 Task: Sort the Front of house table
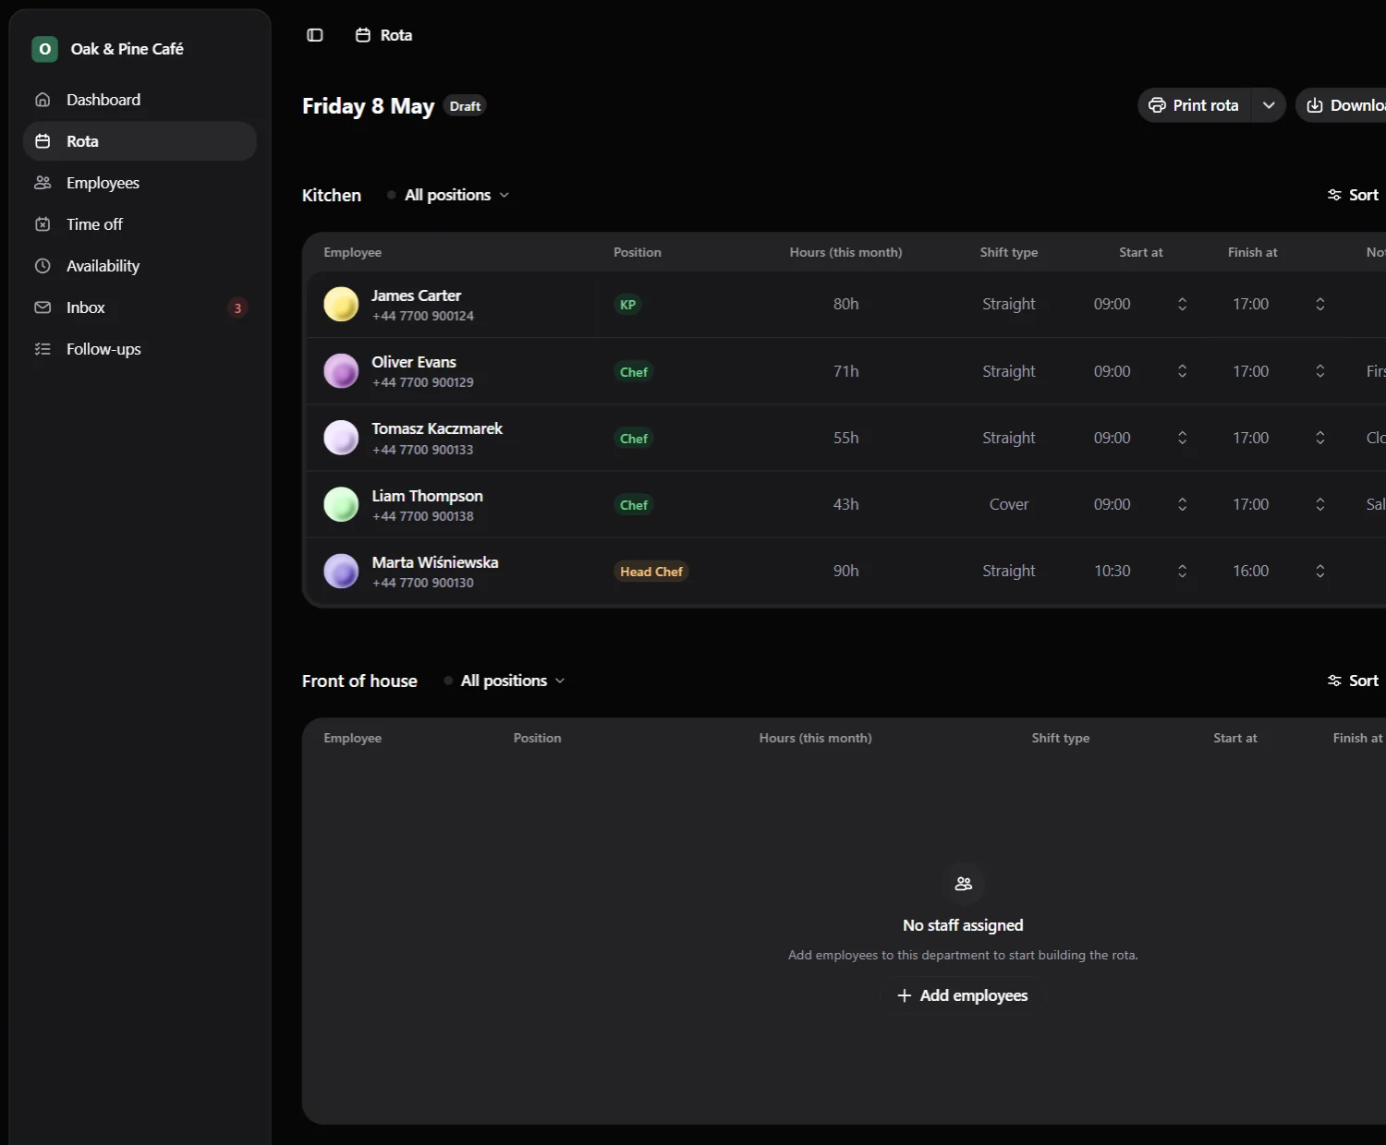point(1353,681)
